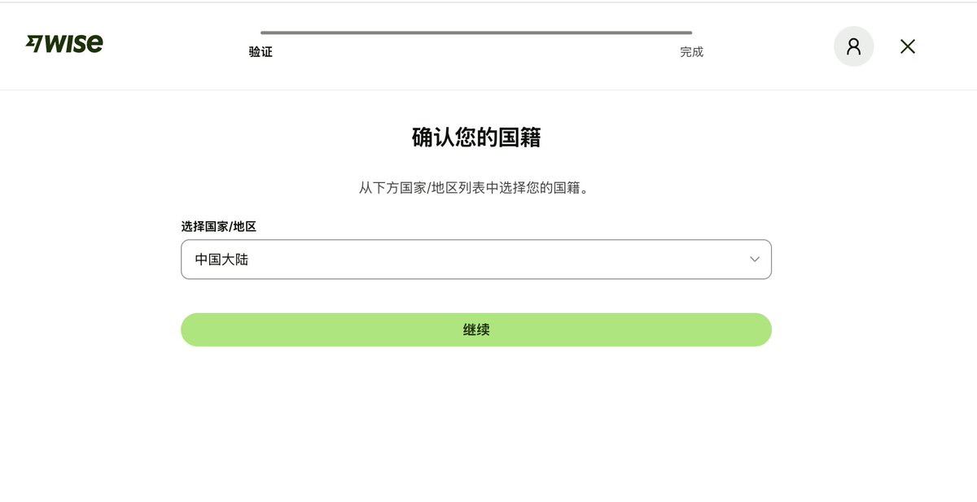
Task: Click the progress bar above the steps
Action: coord(476,33)
